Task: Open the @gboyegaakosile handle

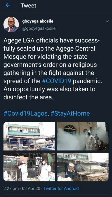Action: point(39,28)
